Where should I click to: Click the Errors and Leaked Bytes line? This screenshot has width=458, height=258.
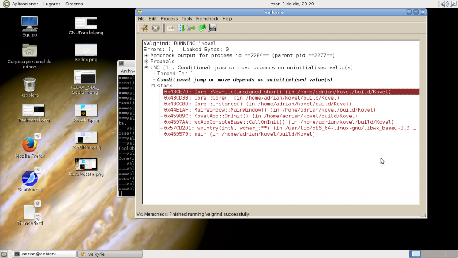click(x=186, y=50)
